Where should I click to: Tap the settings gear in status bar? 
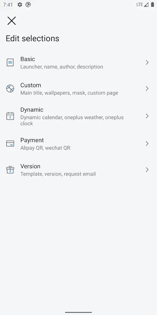pyautogui.click(x=19, y=5)
